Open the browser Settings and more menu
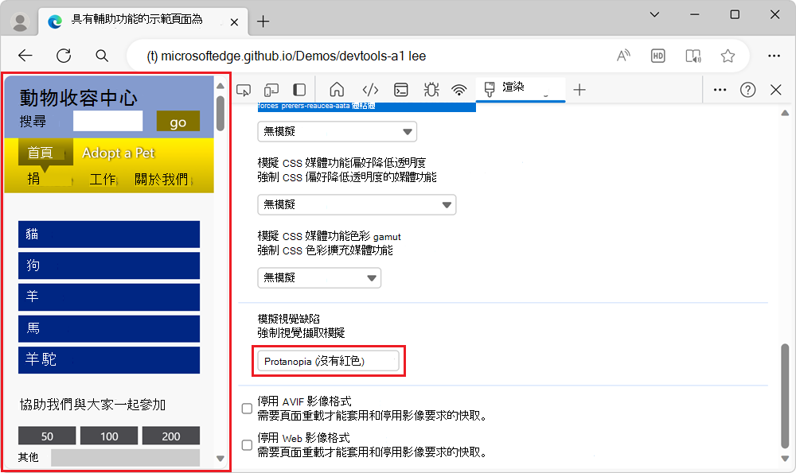This screenshot has height=473, width=796. pos(774,56)
